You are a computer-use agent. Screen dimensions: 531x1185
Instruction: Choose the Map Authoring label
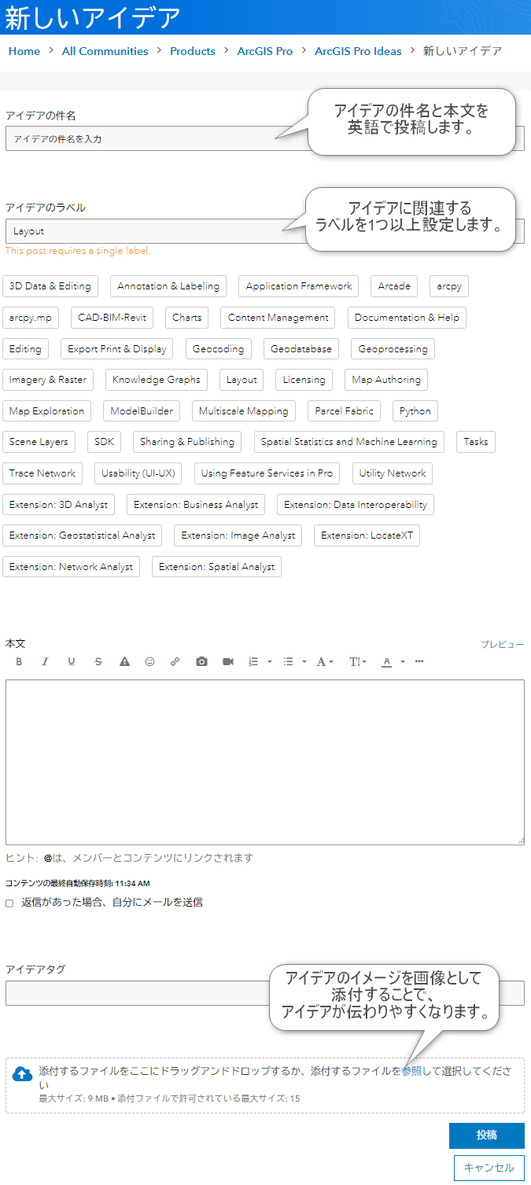(x=386, y=380)
